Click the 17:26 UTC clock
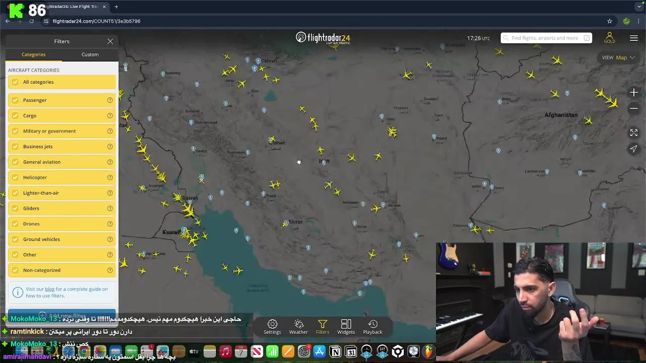Viewport: 646px width, 363px height. 478,38
